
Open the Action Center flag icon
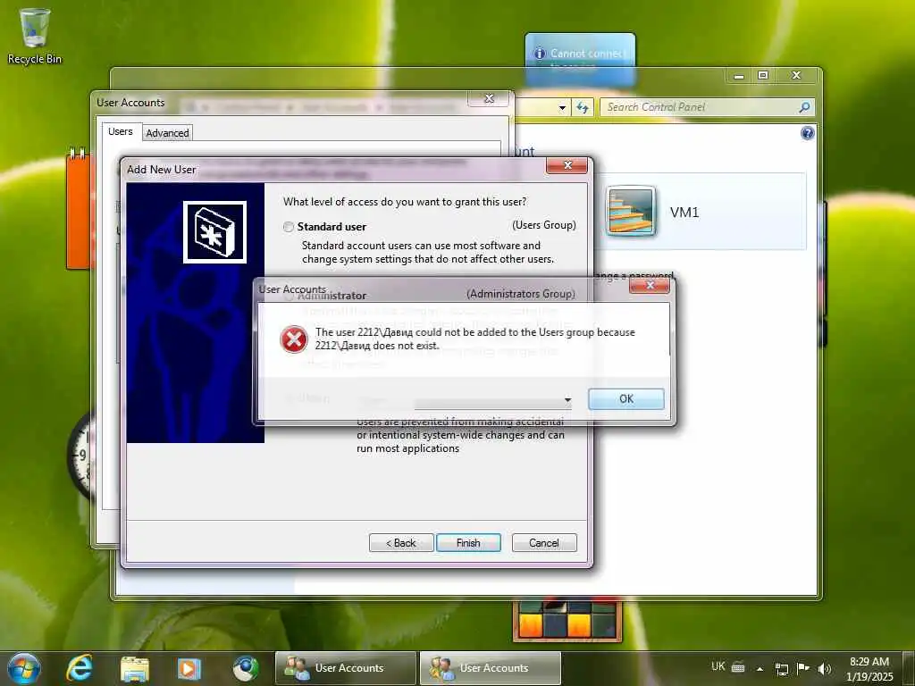click(803, 668)
